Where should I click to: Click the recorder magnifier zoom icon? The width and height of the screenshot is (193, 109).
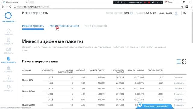[x=122, y=2]
